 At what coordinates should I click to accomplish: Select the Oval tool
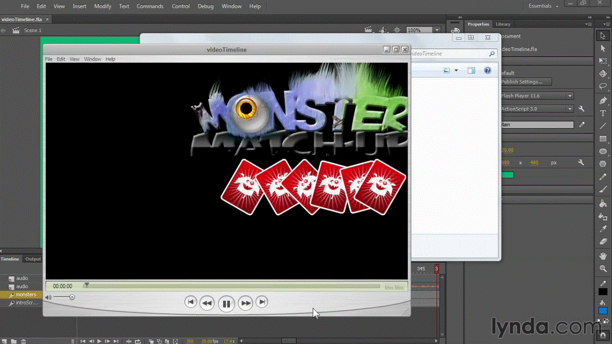click(x=603, y=151)
